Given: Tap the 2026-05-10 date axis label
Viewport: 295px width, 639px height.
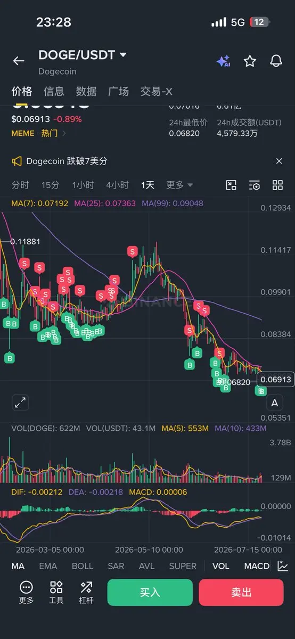Looking at the screenshot, I should pos(149,549).
